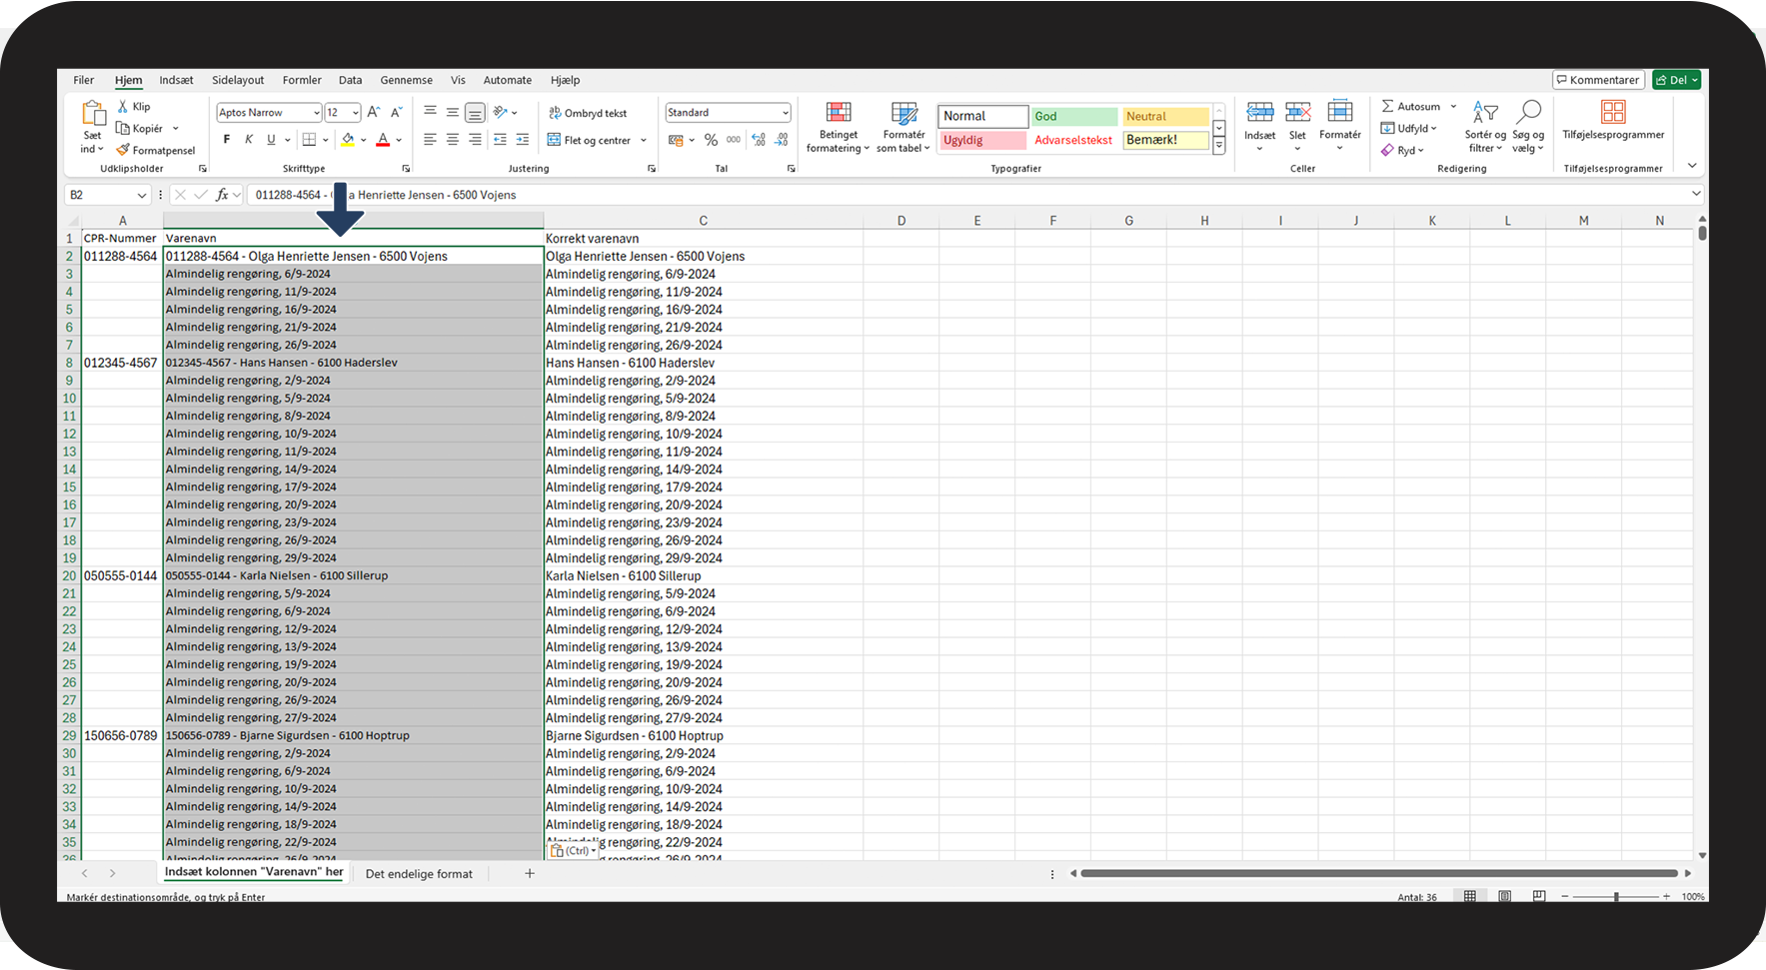The width and height of the screenshot is (1766, 970).
Task: Apply the green "God" cell style
Action: pos(1074,117)
